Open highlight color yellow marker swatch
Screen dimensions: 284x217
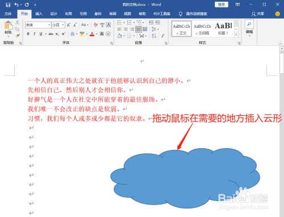tap(82, 34)
